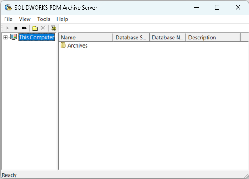This screenshot has width=249, height=179.
Task: Open the File menu
Action: coord(8,19)
